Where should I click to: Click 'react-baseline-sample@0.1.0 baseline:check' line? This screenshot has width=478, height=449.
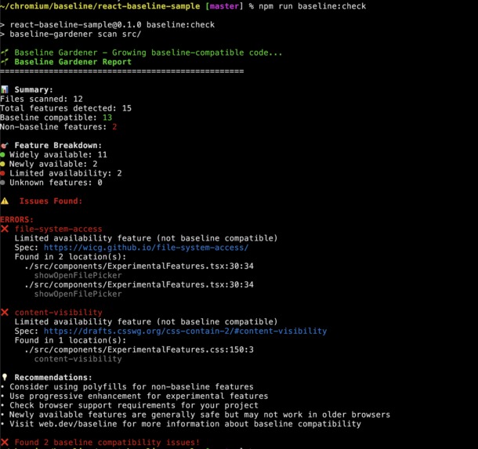pyautogui.click(x=112, y=25)
